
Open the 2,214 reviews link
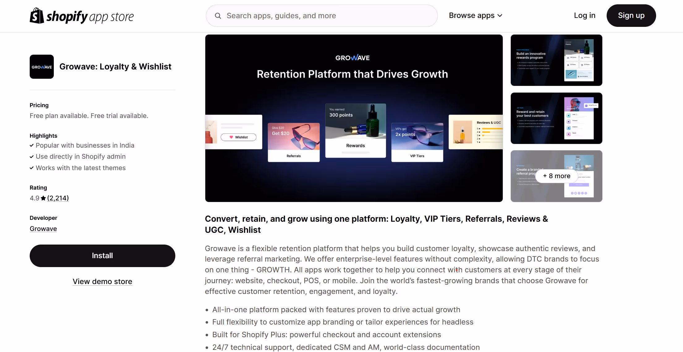click(58, 198)
